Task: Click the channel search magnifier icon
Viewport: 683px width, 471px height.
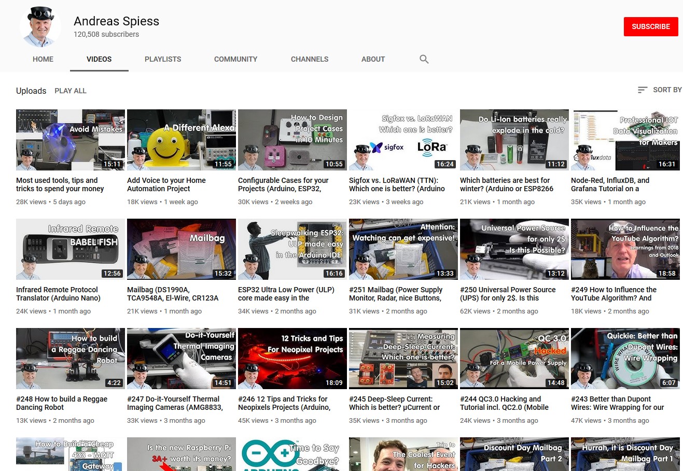Action: click(424, 59)
